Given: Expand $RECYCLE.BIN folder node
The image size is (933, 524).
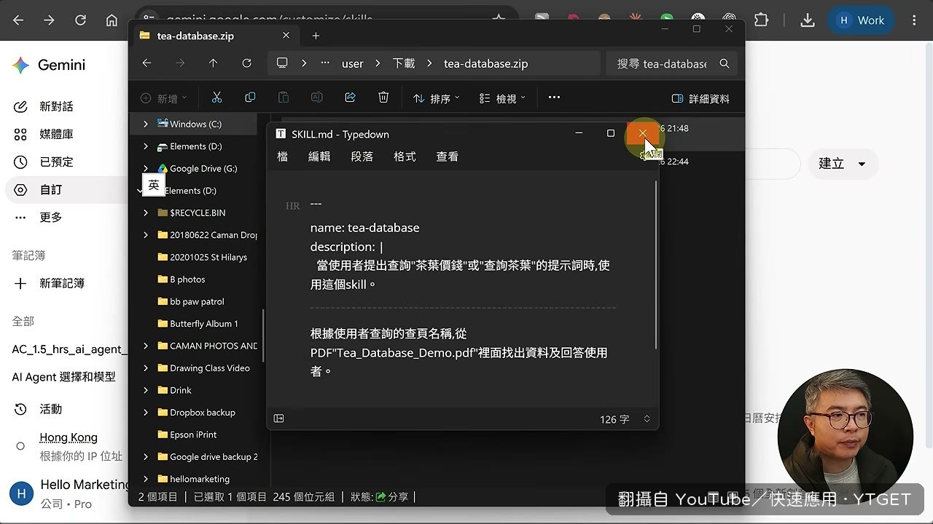Looking at the screenshot, I should click(x=146, y=213).
